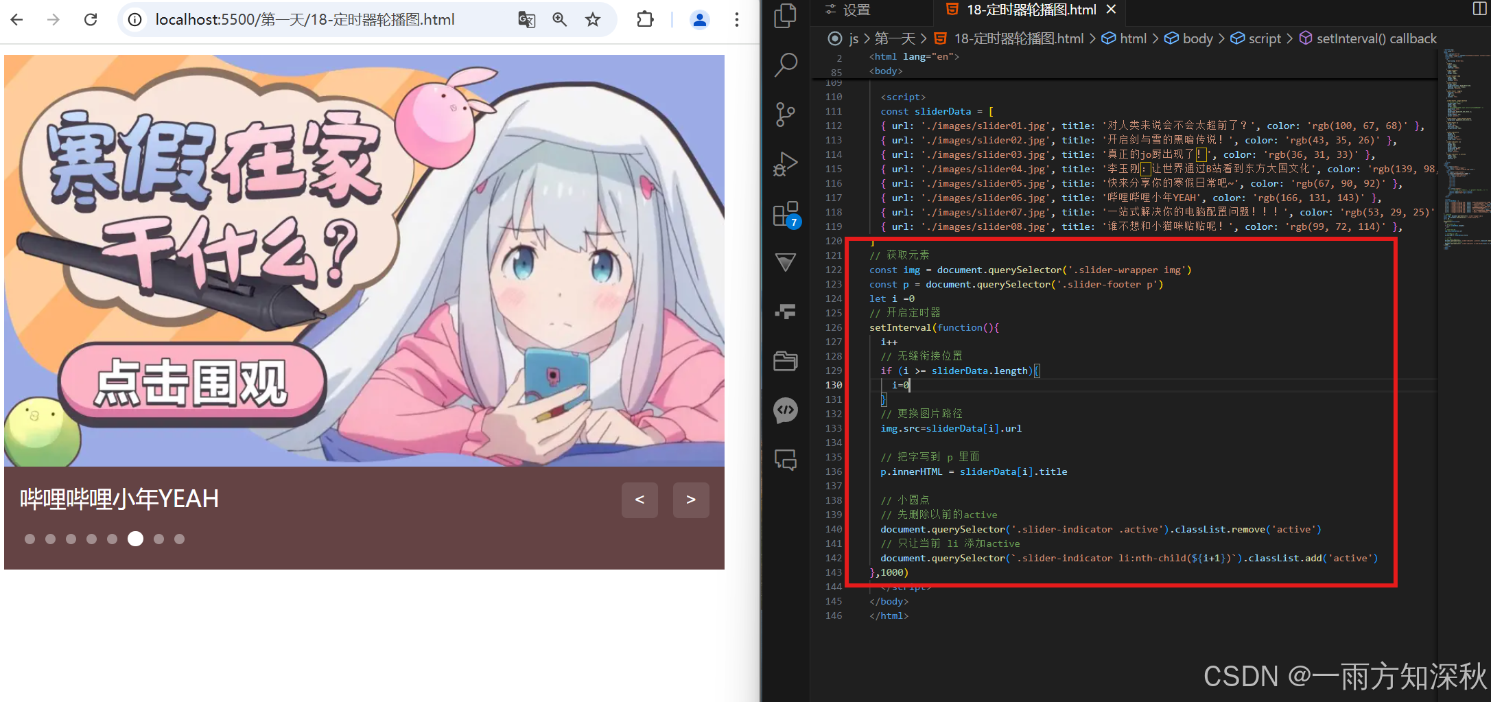Select the seventh slider indicator dot
This screenshot has height=702, width=1491.
[159, 539]
